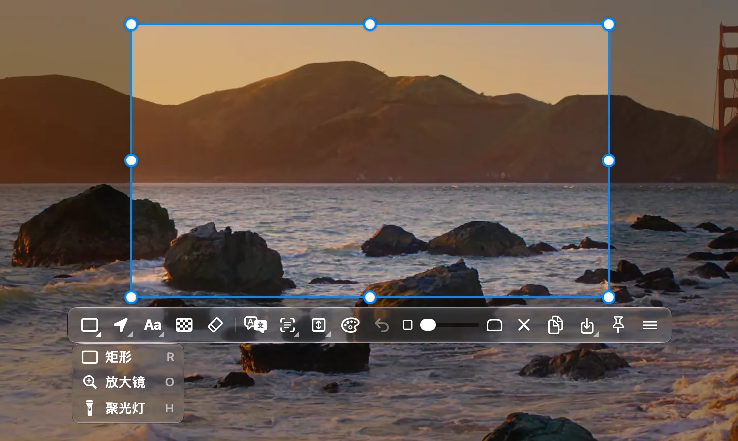738x441 pixels.
Task: Run OCR text recognition tool
Action: coord(288,325)
